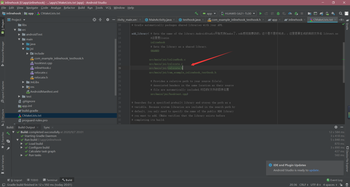Click the inlinehook breadcrumb in navigation bar

pos(12,13)
